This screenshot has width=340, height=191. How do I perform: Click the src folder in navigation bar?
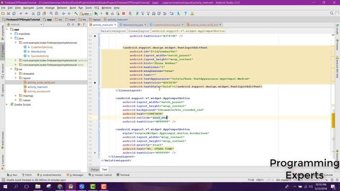[58, 20]
